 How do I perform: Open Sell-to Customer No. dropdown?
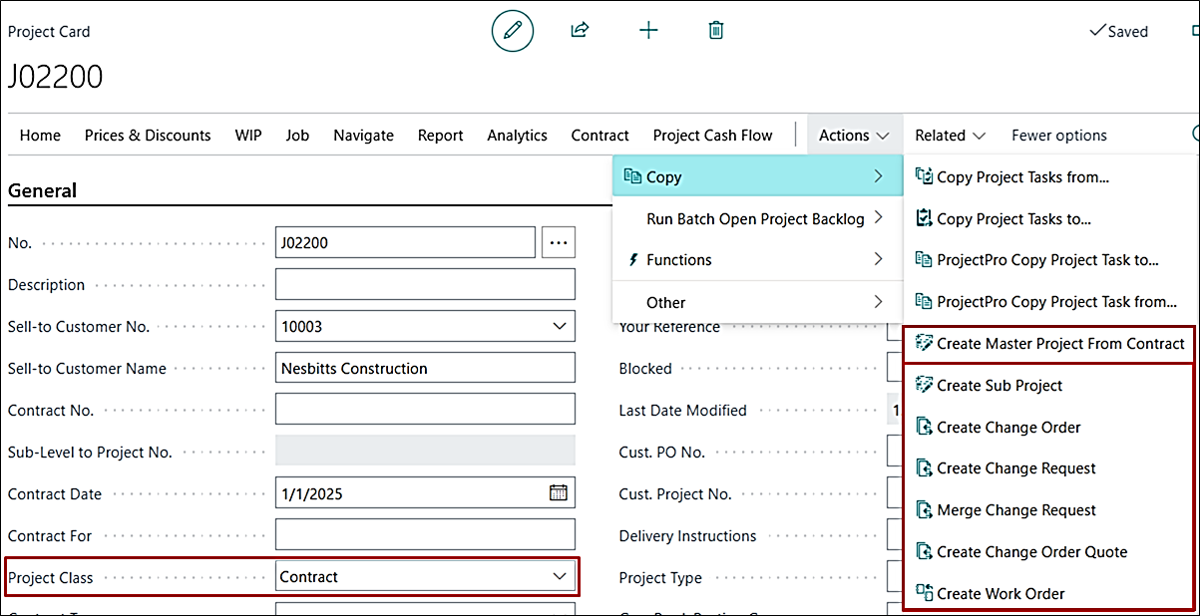tap(559, 326)
